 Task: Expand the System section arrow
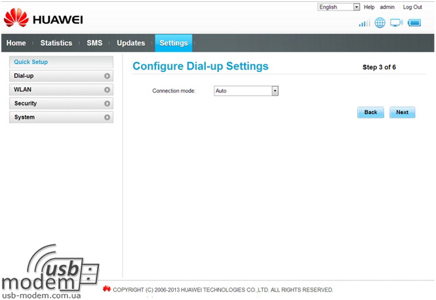107,117
